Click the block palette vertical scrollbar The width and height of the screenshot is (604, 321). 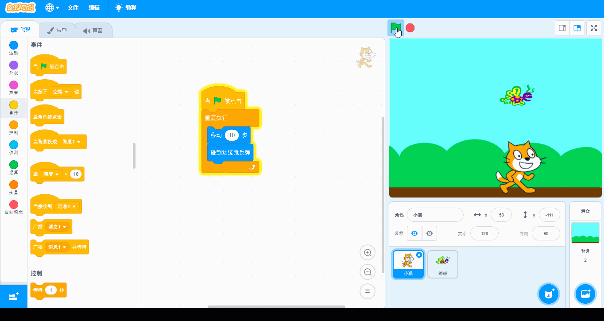click(x=134, y=155)
